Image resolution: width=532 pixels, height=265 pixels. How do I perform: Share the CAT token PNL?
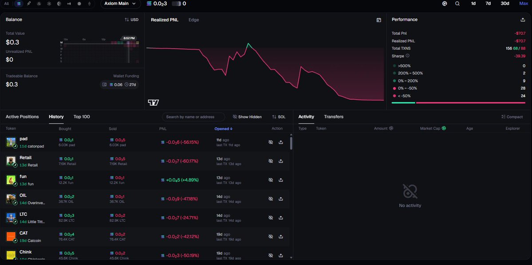point(280,237)
